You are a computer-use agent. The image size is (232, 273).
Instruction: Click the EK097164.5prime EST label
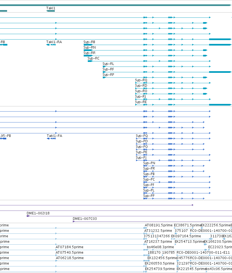[x=186, y=236]
